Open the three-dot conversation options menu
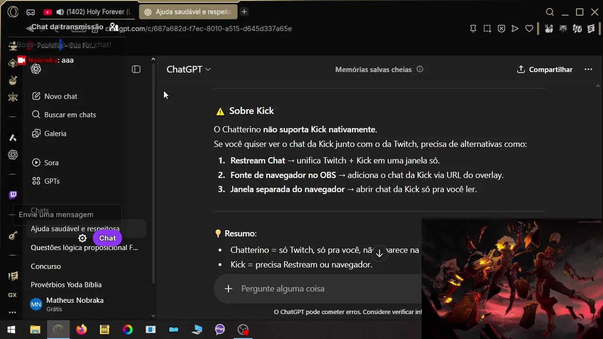Screen dimensions: 603x339 [588, 69]
